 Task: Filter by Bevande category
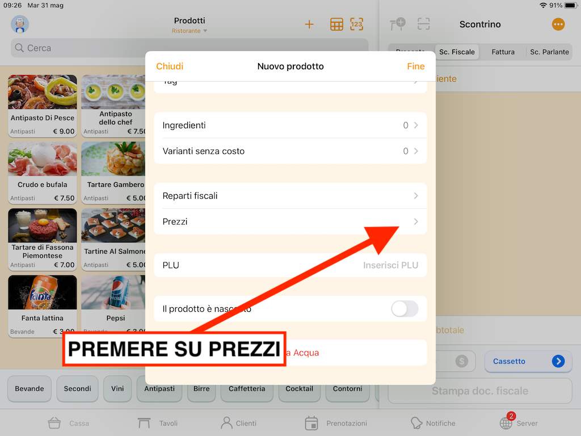pyautogui.click(x=30, y=388)
